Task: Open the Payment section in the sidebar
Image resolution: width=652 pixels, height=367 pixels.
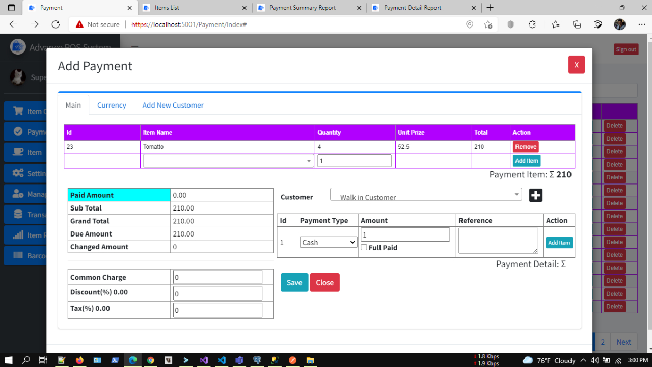Action: pos(19,132)
